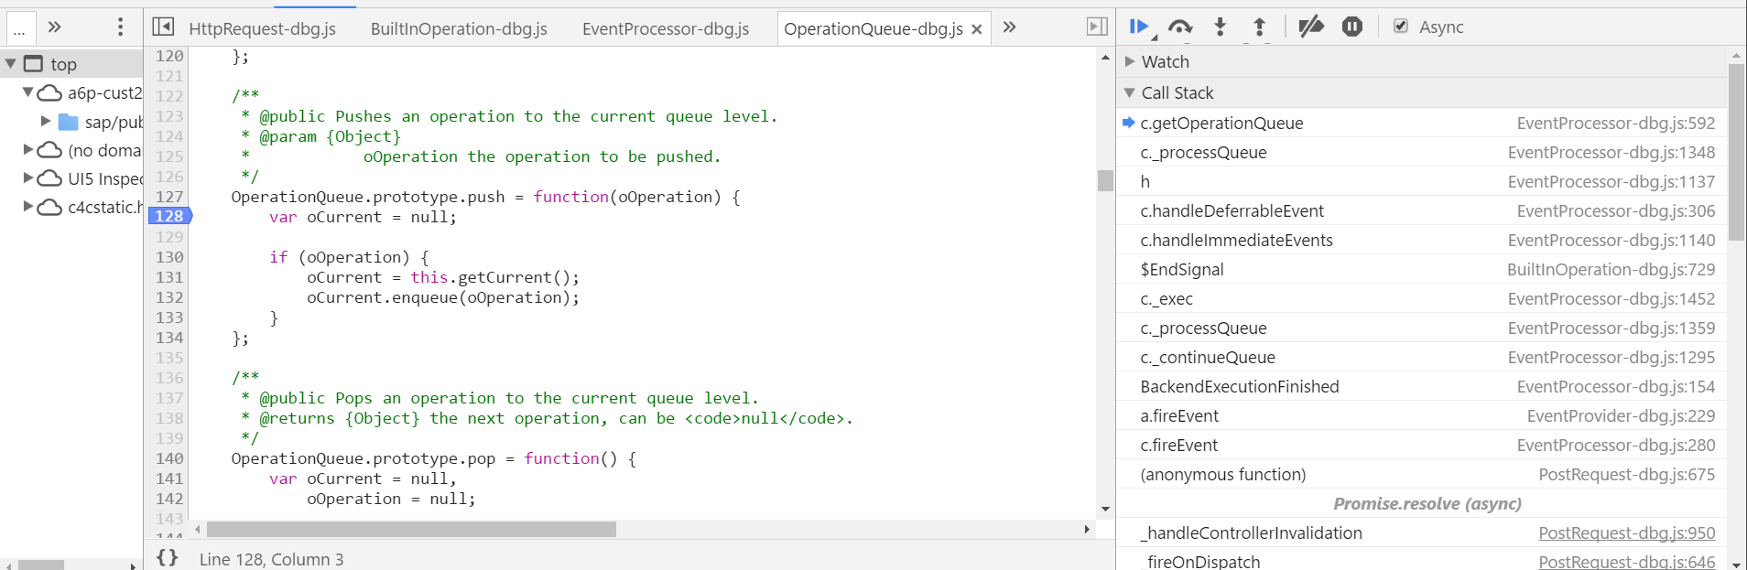Viewport: 1747px width, 570px height.
Task: Select c.handleImmediateEvents stack frame
Action: [x=1422, y=240]
